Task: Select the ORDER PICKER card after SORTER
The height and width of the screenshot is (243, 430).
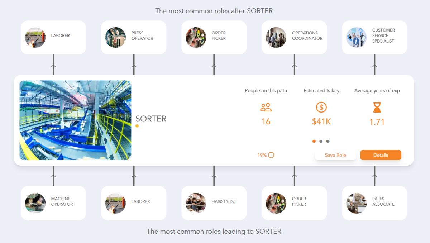Action: point(214,37)
